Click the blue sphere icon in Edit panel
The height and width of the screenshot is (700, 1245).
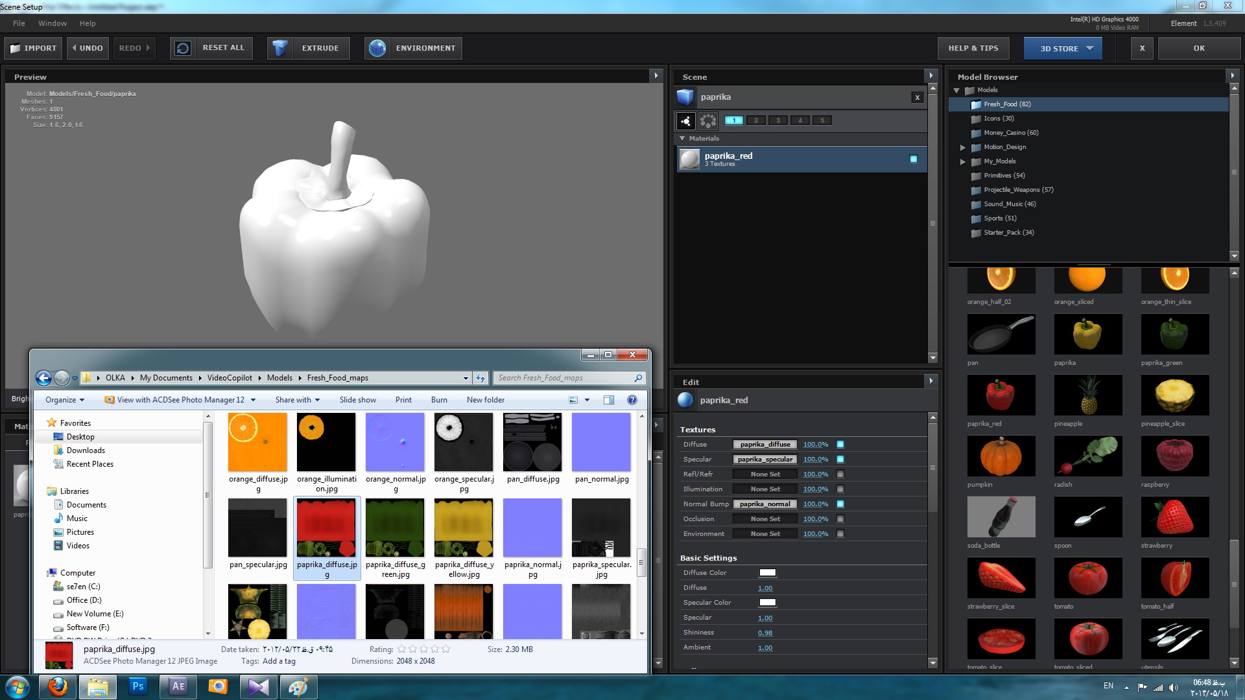[685, 400]
